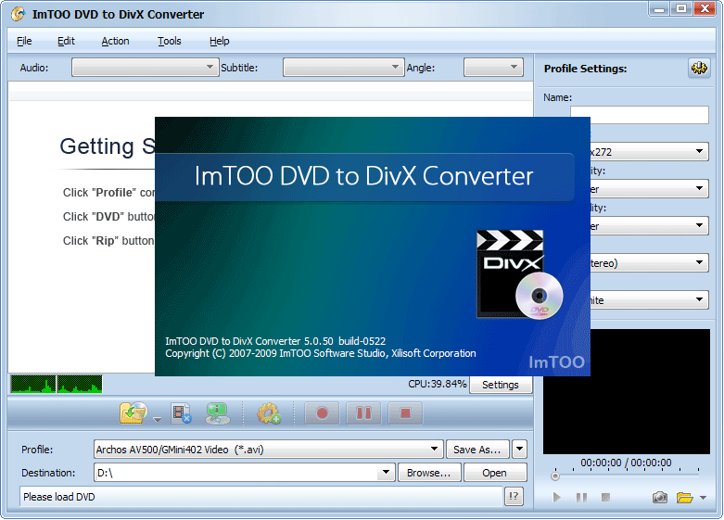
Task: Click the ImTOO splash screen to dismiss it
Action: 372,247
